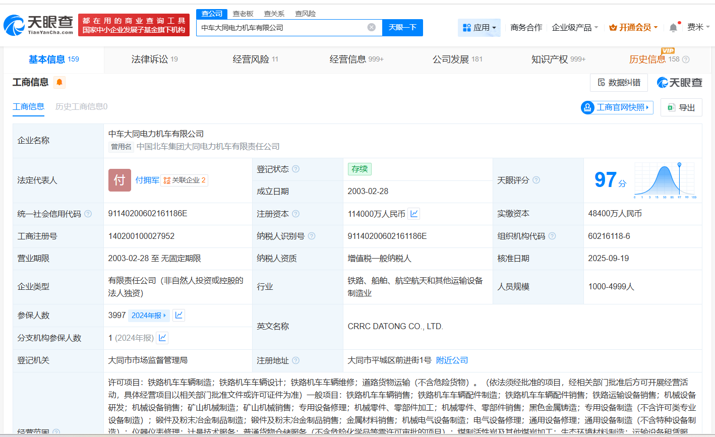This screenshot has height=437, width=715.
Task: Click the help icon beside 统一社会信用代码
Action: (88, 213)
